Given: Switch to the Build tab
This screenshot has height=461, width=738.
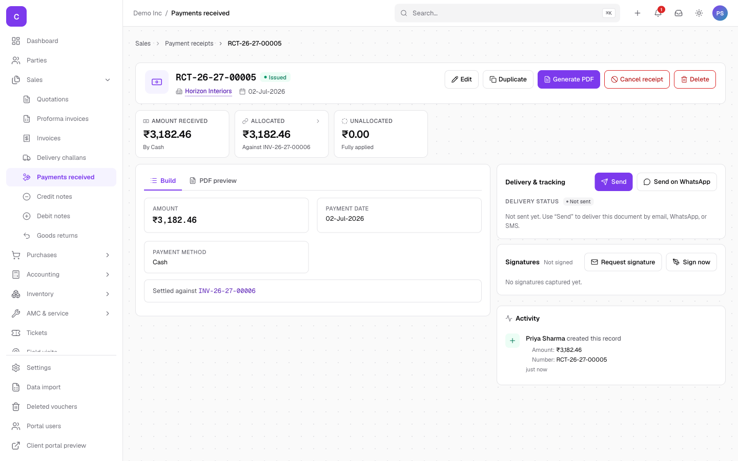Looking at the screenshot, I should click(163, 181).
